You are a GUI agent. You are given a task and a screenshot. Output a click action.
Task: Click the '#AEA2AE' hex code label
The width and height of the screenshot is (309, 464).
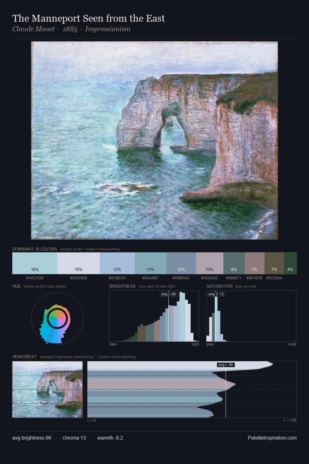tap(209, 278)
